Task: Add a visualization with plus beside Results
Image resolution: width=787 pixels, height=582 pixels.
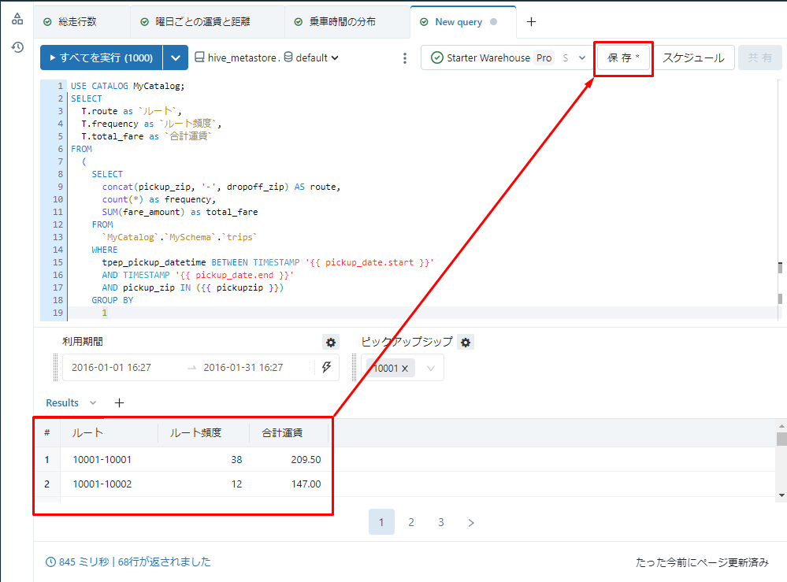Action: tap(119, 403)
